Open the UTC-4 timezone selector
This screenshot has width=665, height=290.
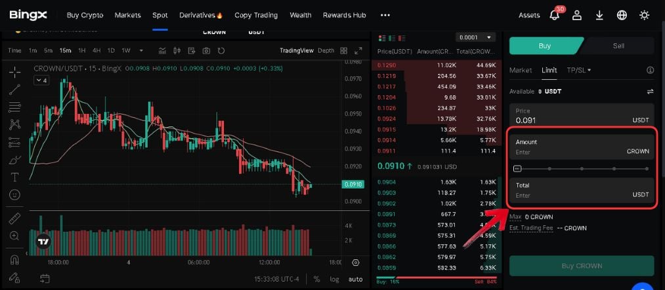[x=277, y=279]
